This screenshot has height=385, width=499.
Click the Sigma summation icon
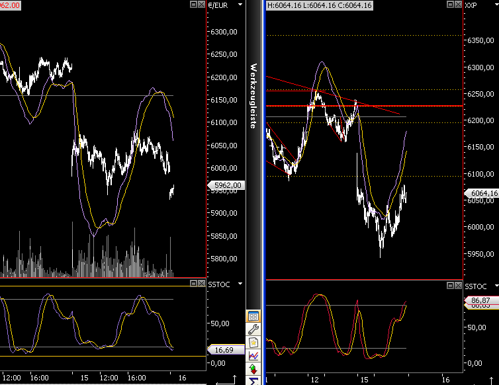(253, 380)
